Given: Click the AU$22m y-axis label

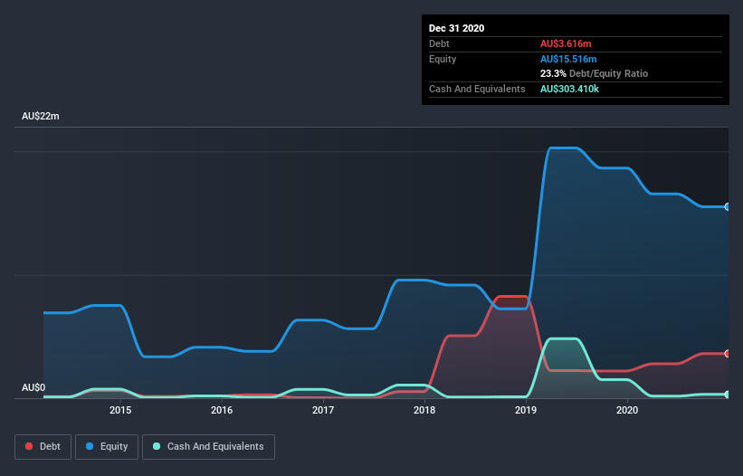Looking at the screenshot, I should tap(41, 116).
